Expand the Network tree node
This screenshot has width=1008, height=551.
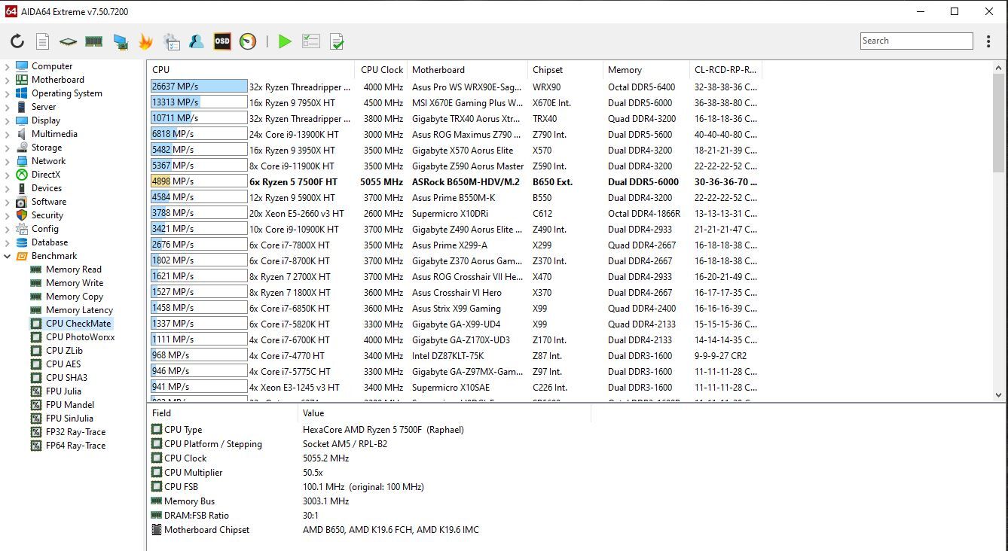8,161
